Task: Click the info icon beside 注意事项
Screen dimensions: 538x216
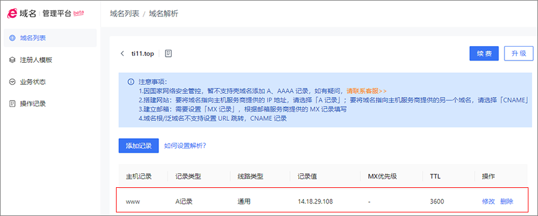Action: 130,82
